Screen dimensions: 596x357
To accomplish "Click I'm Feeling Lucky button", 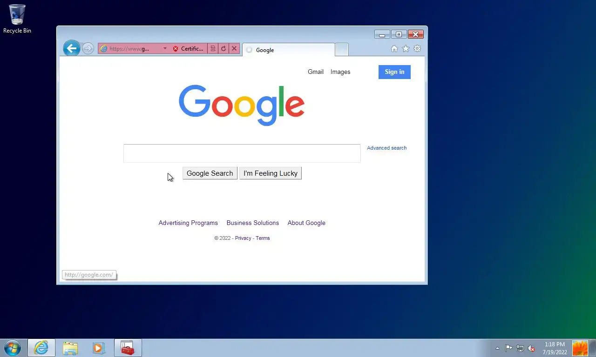I will [271, 173].
